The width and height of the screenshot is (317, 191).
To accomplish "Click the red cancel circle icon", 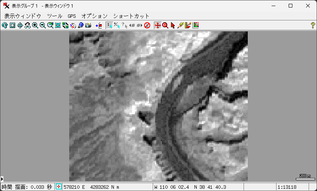I will (x=147, y=25).
